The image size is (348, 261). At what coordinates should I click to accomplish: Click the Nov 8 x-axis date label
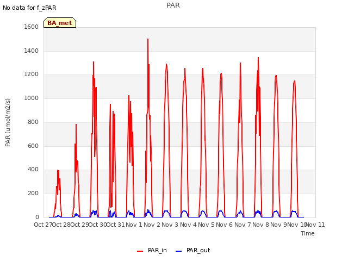click(x=261, y=225)
